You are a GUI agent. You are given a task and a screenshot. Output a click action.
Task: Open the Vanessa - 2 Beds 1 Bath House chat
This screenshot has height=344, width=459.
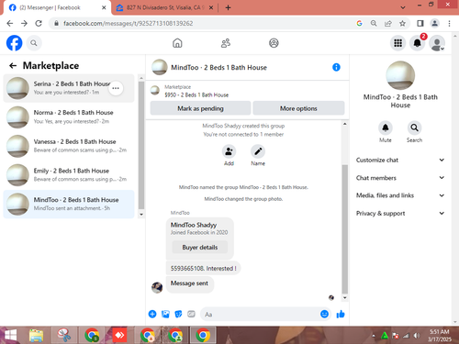pyautogui.click(x=69, y=146)
